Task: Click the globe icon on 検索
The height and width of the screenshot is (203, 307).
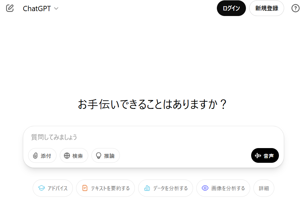Action: pyautogui.click(x=67, y=156)
